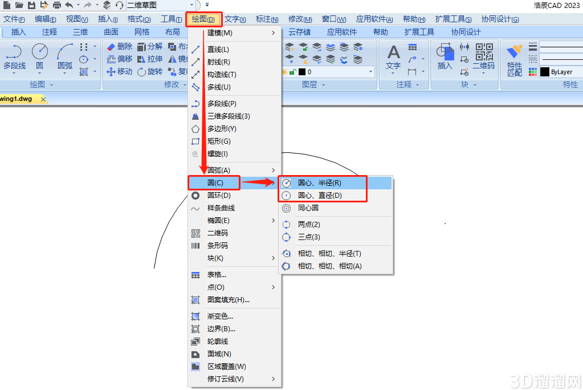Click the 分解 explode tool
Viewport: 583px width, 390px height.
click(150, 46)
